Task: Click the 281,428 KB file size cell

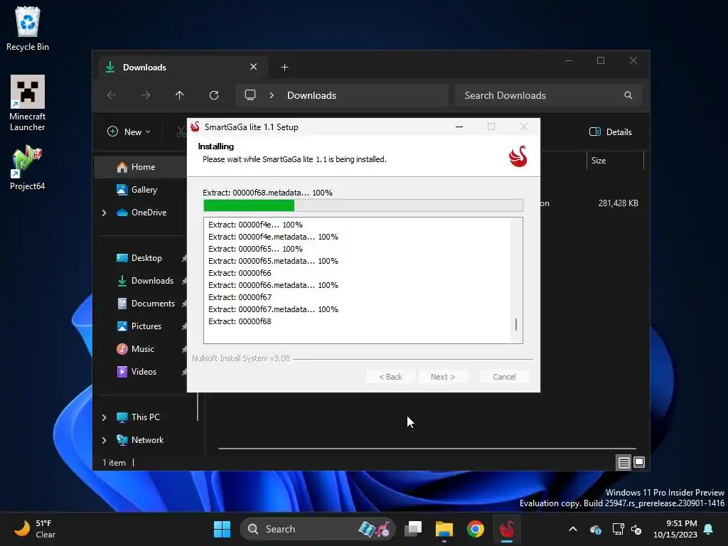Action: point(618,203)
